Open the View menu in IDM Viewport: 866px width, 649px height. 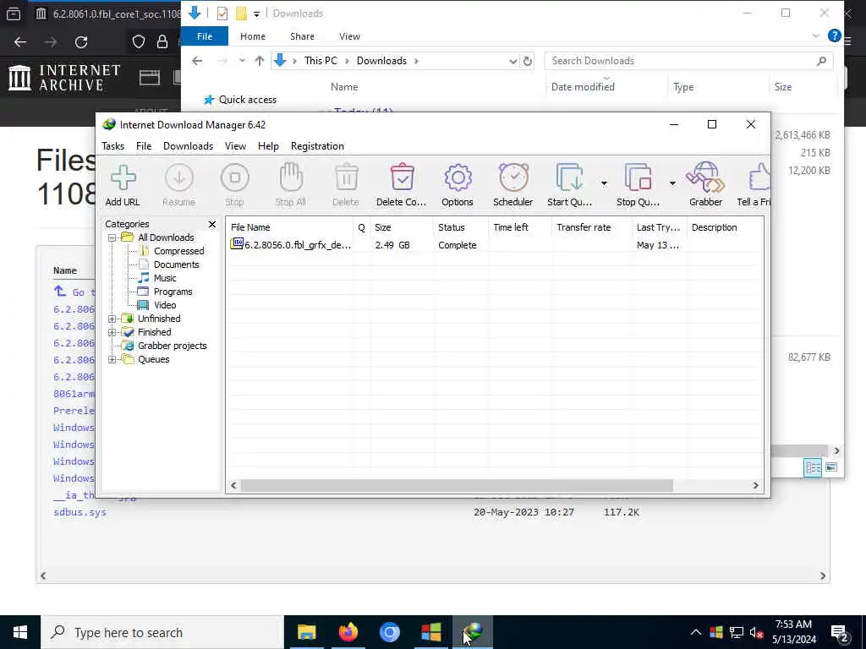point(235,146)
